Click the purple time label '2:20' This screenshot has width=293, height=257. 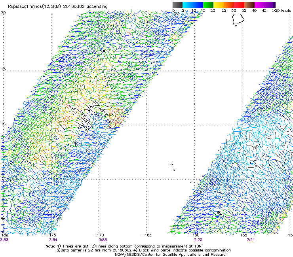(x=198, y=240)
